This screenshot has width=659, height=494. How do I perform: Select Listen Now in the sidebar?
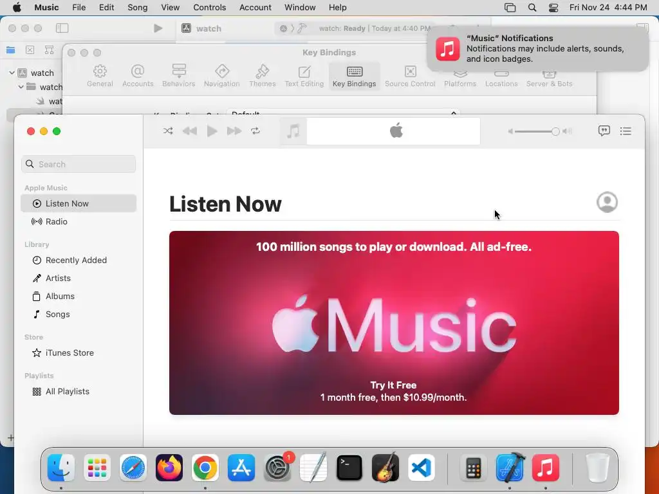point(79,203)
